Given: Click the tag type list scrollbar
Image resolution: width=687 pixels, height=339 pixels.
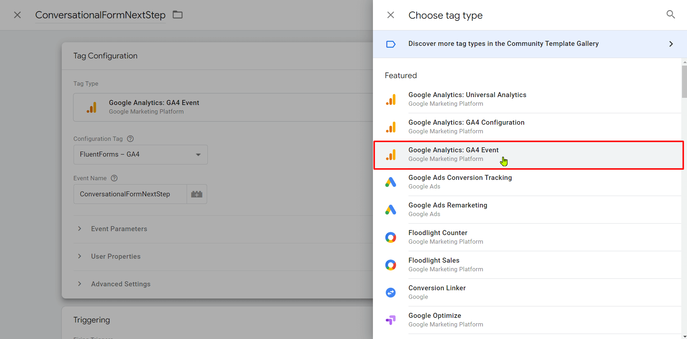Looking at the screenshot, I should (x=684, y=82).
